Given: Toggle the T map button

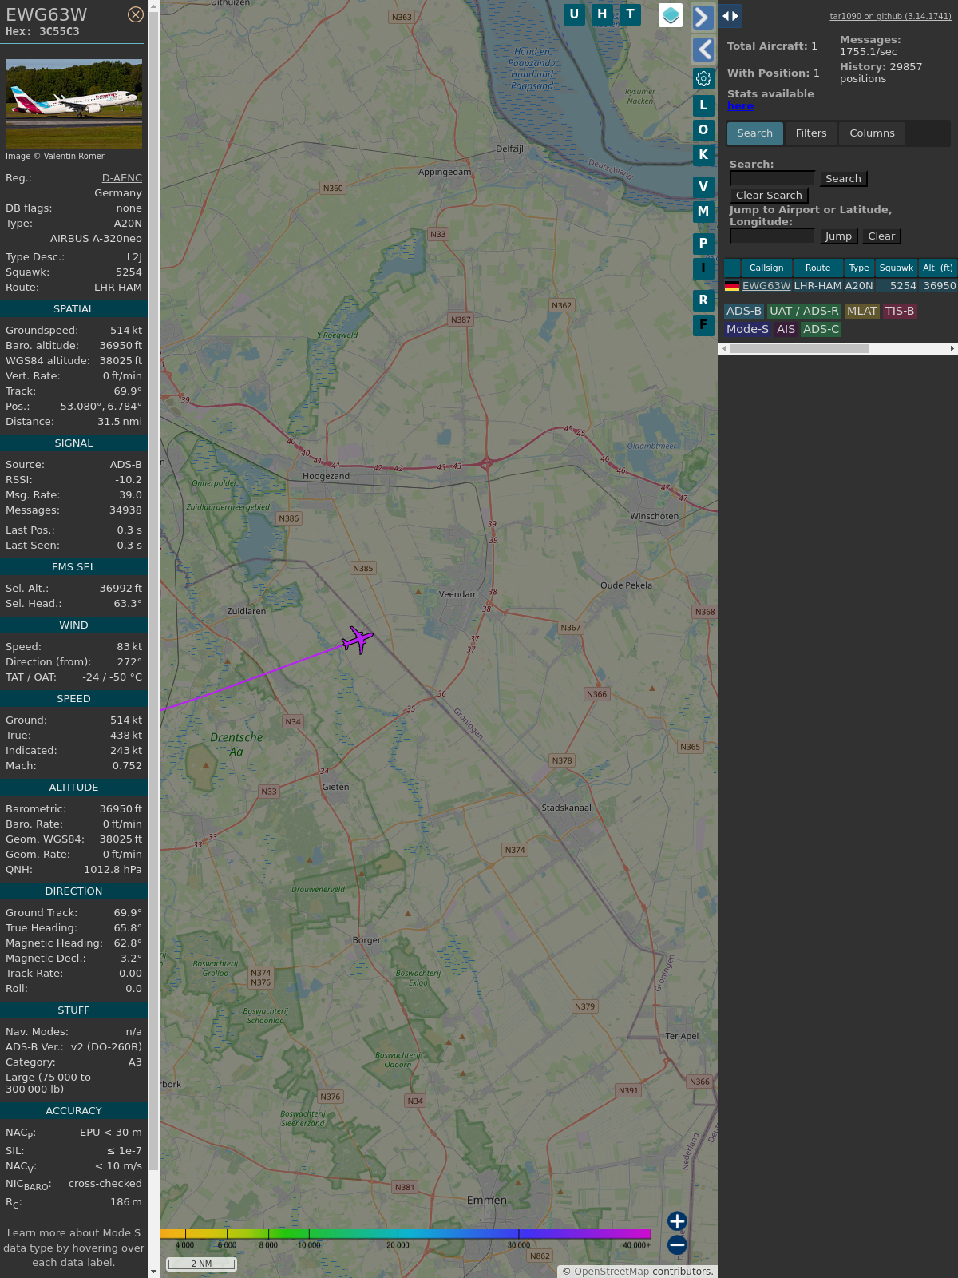Looking at the screenshot, I should pyautogui.click(x=631, y=14).
